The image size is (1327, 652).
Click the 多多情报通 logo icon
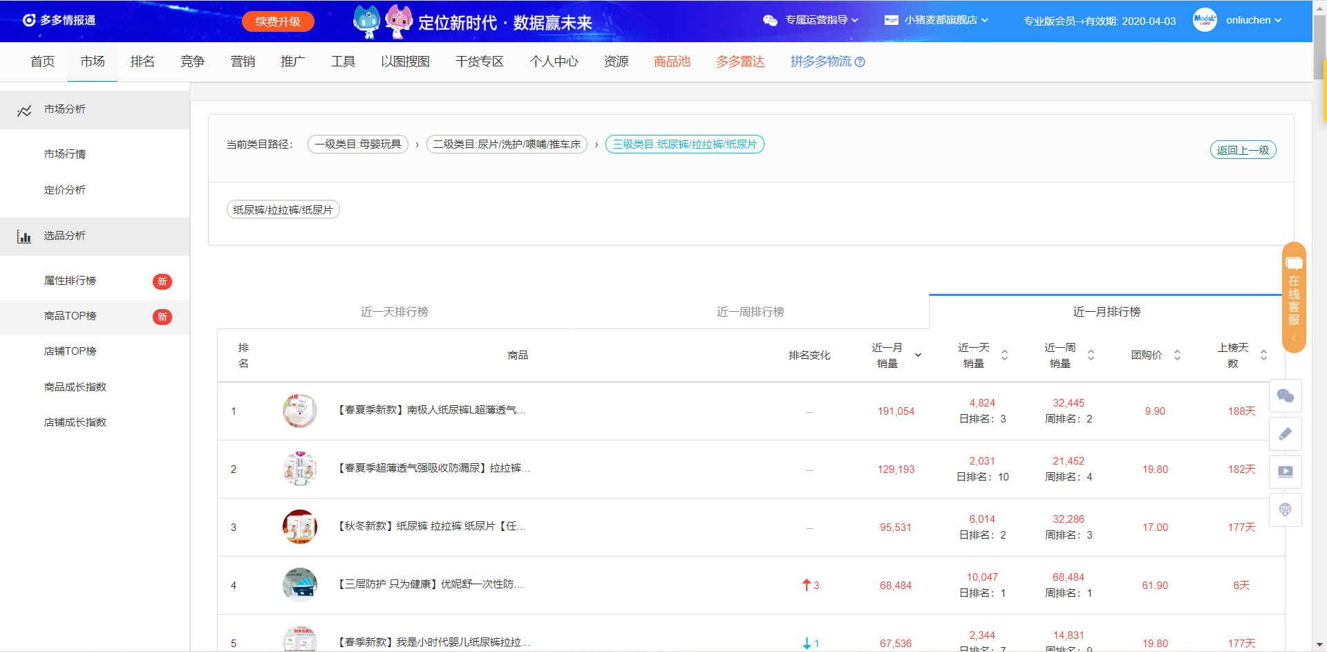click(x=29, y=20)
